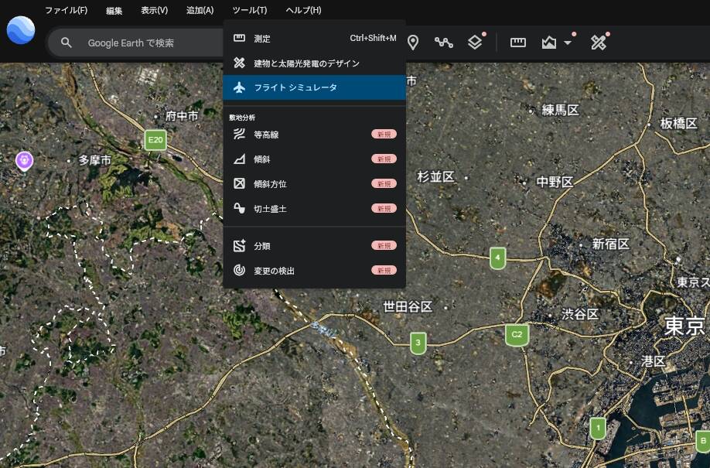This screenshot has height=468, width=710.
Task: Choose 切土盛土 menu item
Action: pyautogui.click(x=314, y=208)
